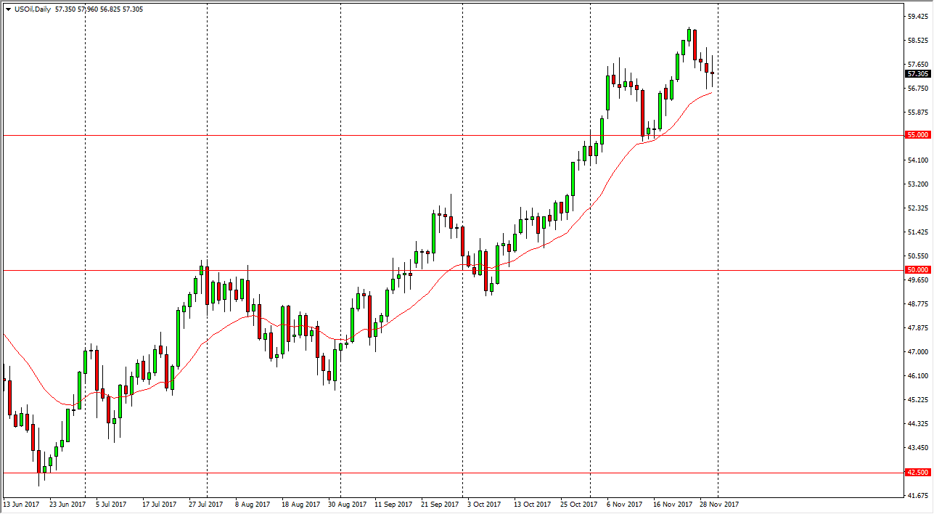Click the 13 Jun 2017 date axis label

(22, 503)
